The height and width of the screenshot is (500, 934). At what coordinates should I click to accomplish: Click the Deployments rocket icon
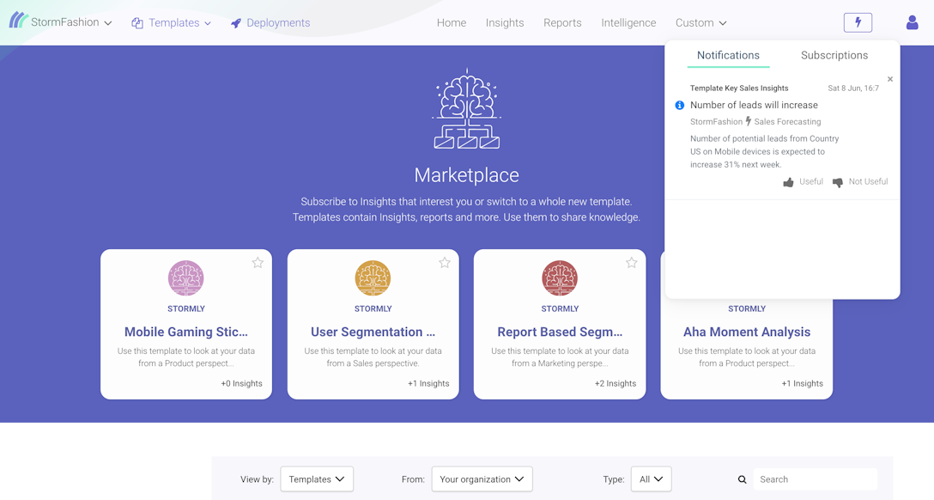(x=236, y=23)
